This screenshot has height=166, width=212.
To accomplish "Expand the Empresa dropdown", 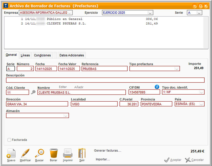I will pos(70,13).
